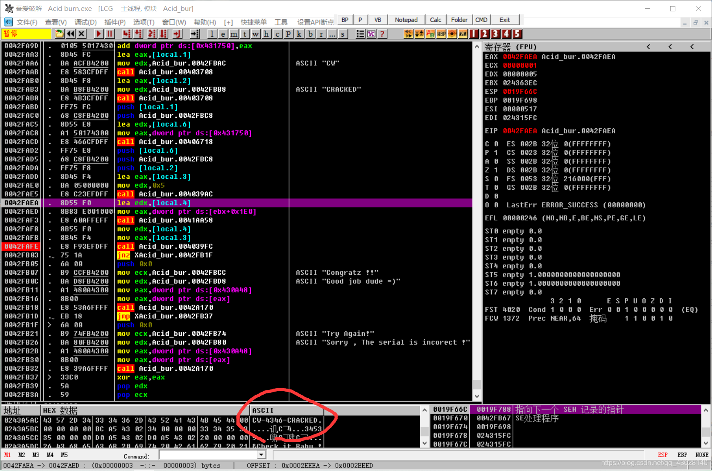Open a file with the folder icon
Image resolution: width=712 pixels, height=471 pixels.
[59, 34]
